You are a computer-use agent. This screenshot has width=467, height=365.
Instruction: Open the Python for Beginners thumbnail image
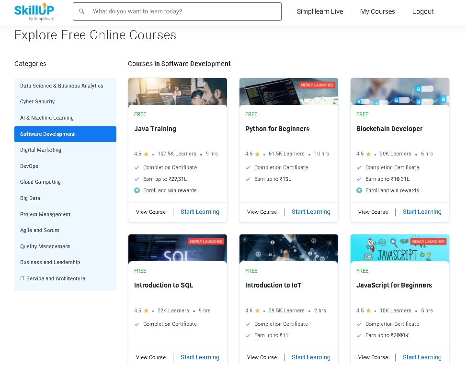289,92
